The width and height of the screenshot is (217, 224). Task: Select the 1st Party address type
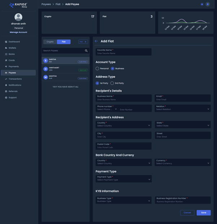pos(97,83)
